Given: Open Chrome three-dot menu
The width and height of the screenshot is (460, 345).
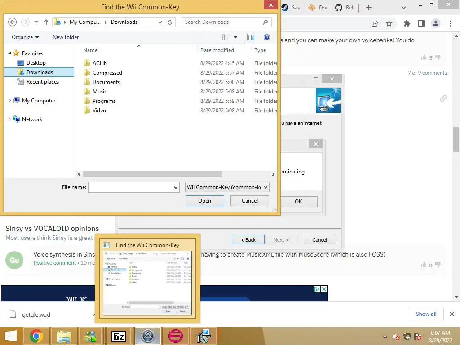Looking at the screenshot, I should tap(450, 23).
